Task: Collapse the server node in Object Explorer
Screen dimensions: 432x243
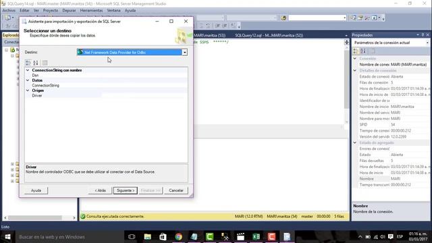Action: point(7,50)
